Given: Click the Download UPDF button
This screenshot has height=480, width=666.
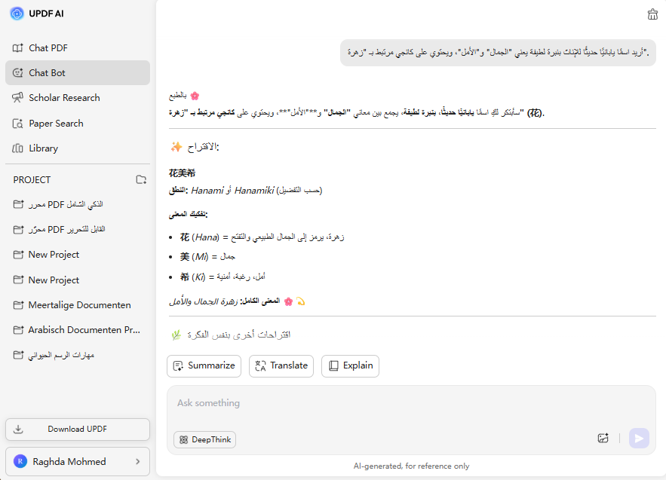Looking at the screenshot, I should [x=78, y=429].
